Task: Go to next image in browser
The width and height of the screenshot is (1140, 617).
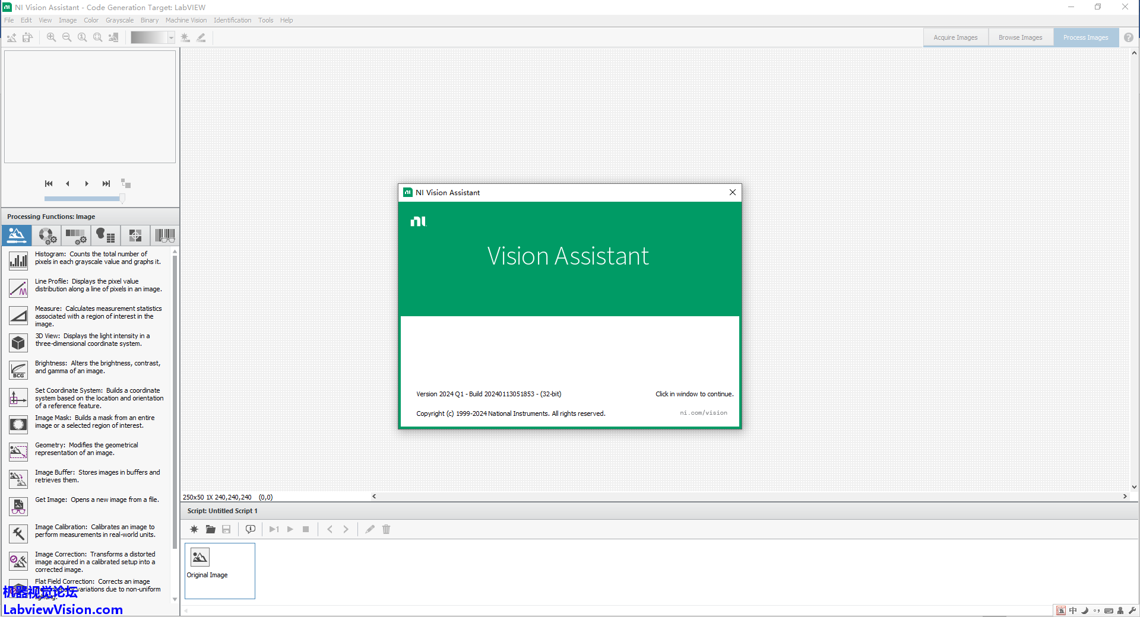Action: [x=87, y=183]
